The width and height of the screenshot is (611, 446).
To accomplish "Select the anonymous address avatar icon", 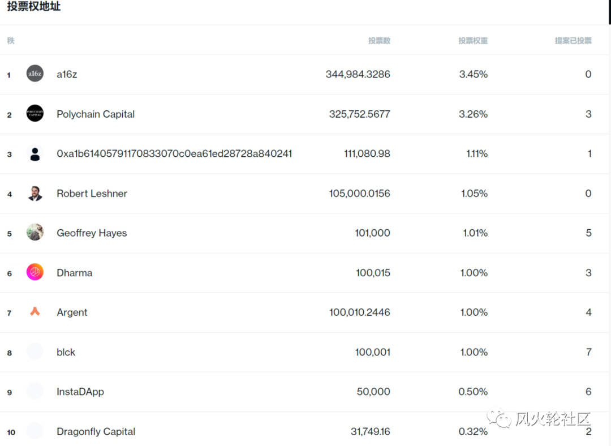I will [35, 153].
